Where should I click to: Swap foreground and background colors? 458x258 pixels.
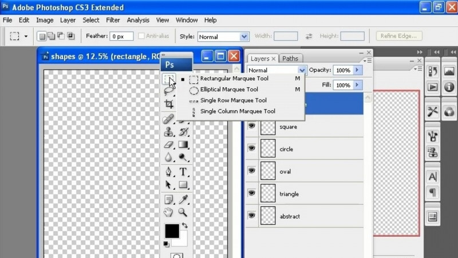(x=184, y=225)
